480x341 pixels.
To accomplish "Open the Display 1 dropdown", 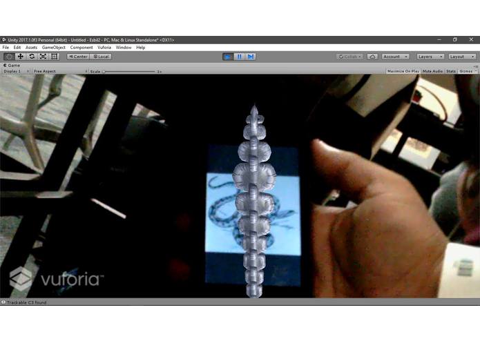I will (x=16, y=71).
